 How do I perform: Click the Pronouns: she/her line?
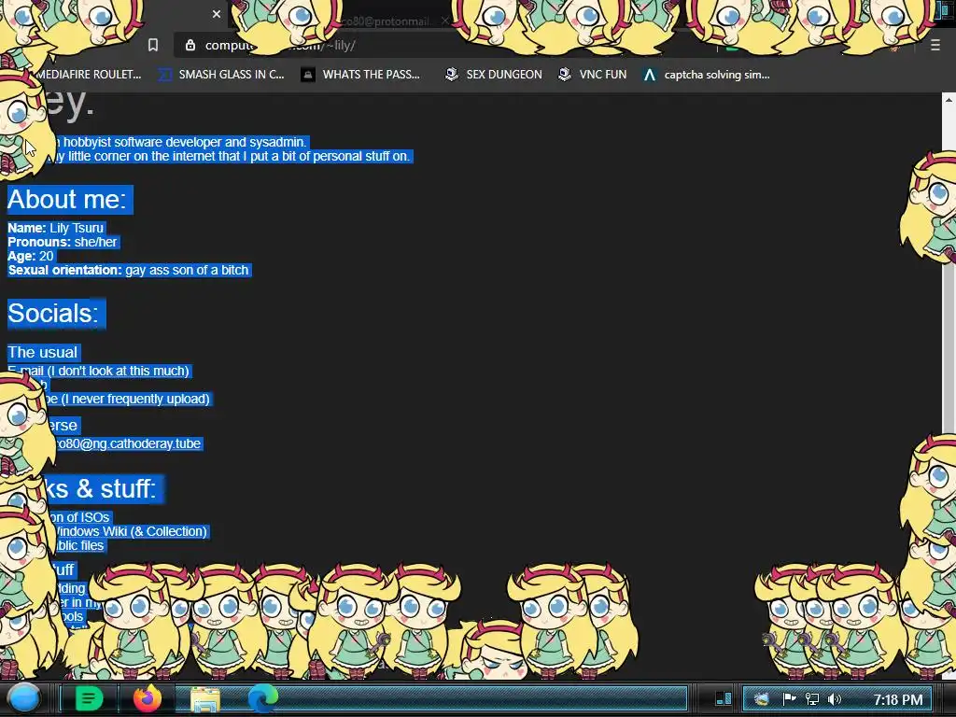point(63,242)
